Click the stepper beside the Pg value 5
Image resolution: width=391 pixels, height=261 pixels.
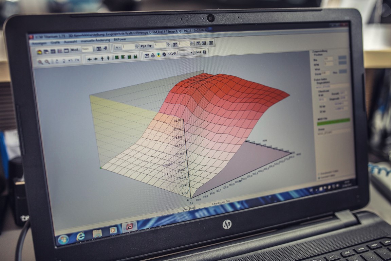click(x=168, y=45)
